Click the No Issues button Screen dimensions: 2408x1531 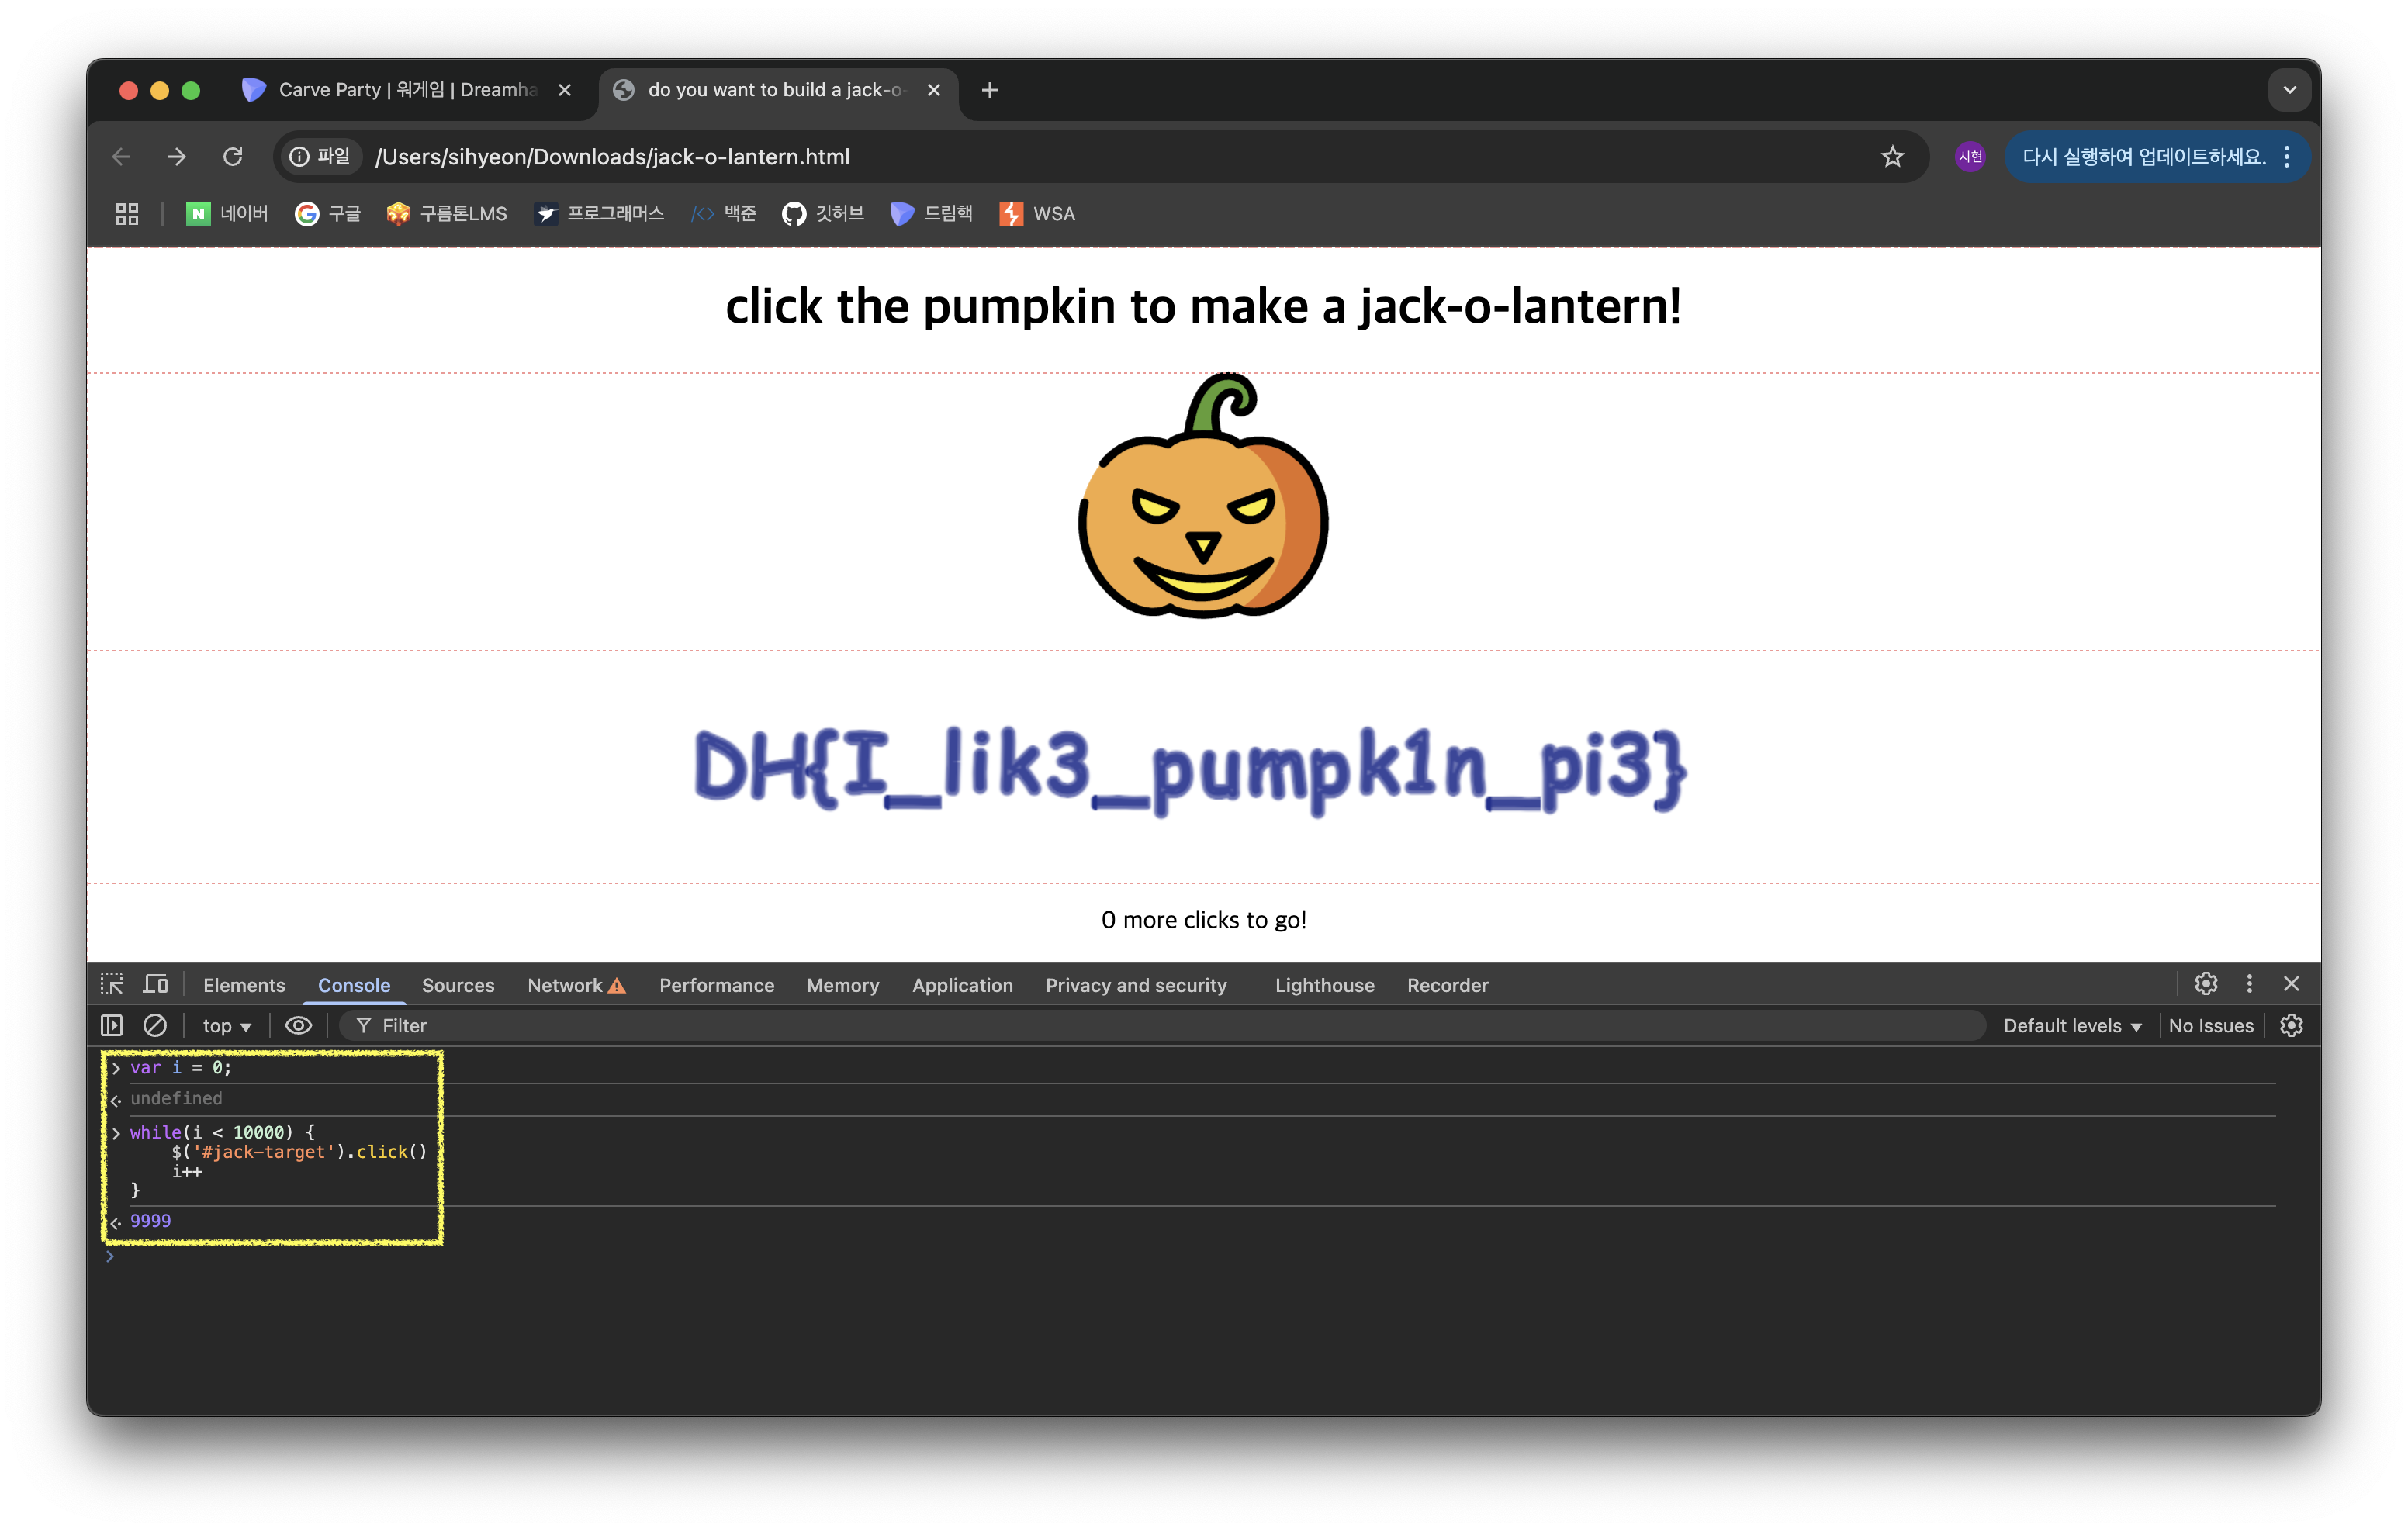(x=2210, y=1026)
